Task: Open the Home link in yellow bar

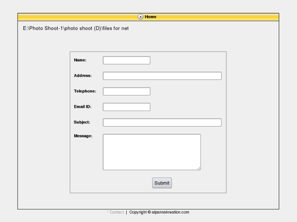Action: 150,17
